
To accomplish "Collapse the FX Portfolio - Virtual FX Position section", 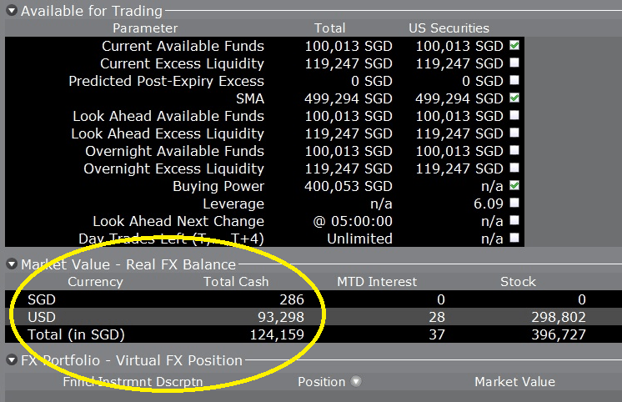I will [x=11, y=360].
